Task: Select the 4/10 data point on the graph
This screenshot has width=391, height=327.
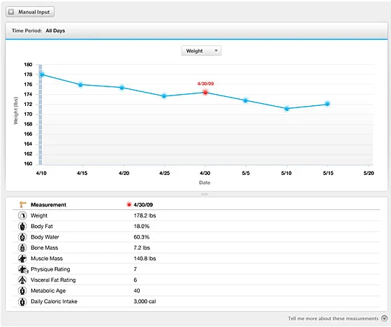Action: [42, 75]
